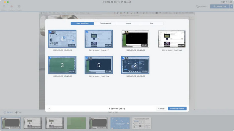The height and width of the screenshot is (131, 234).
Task: Uncheck the 00:50 video marked 2
Action: [123, 58]
